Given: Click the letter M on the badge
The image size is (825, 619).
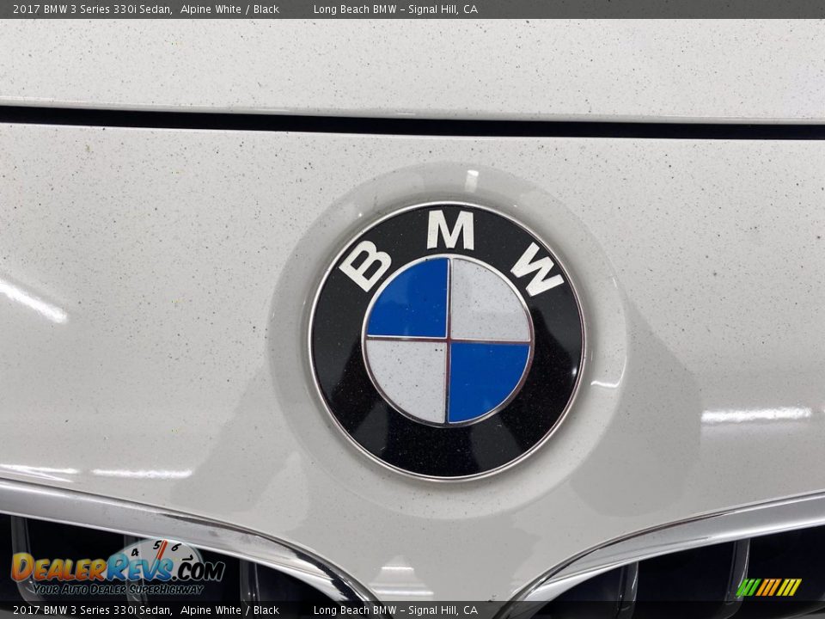Looking at the screenshot, I should [x=451, y=230].
